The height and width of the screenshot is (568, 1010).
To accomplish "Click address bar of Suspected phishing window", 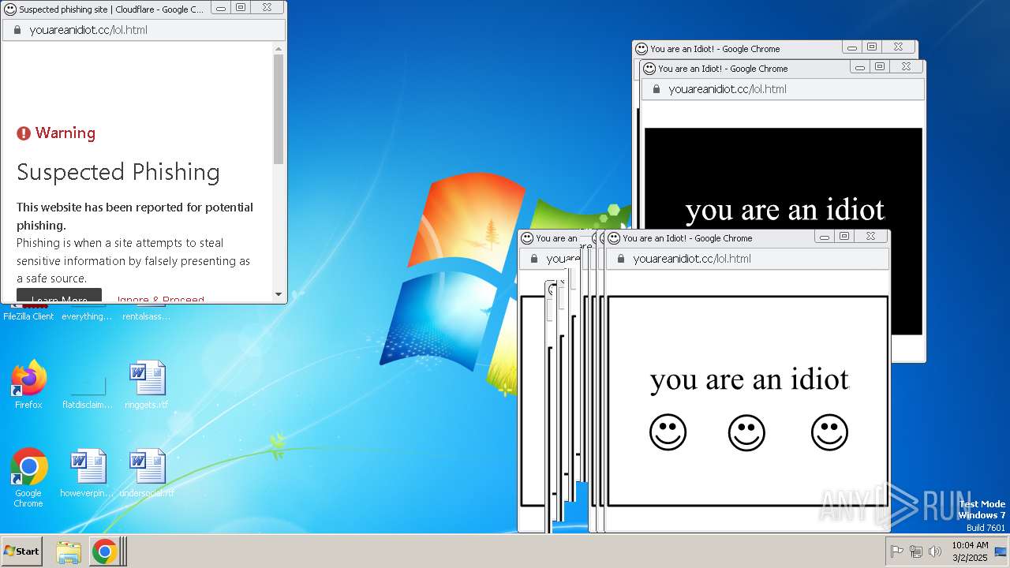I will (x=144, y=30).
